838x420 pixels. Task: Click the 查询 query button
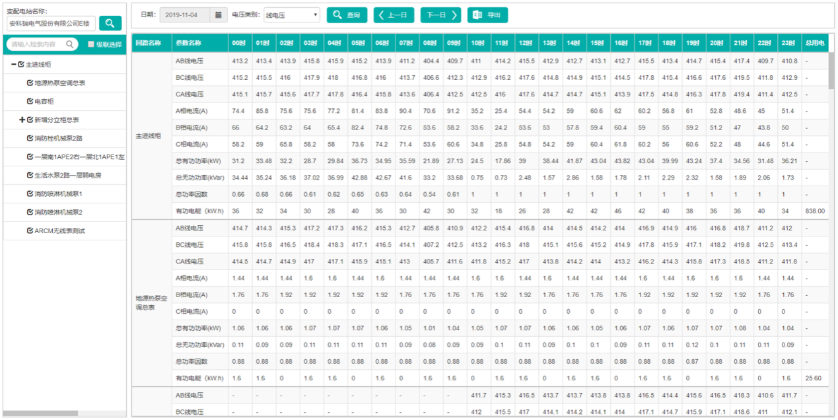[x=347, y=15]
